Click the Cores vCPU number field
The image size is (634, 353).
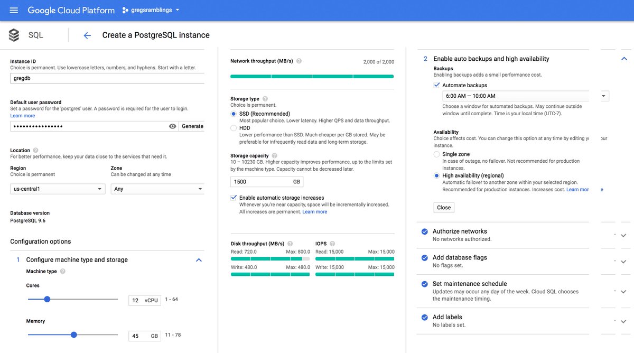point(145,300)
